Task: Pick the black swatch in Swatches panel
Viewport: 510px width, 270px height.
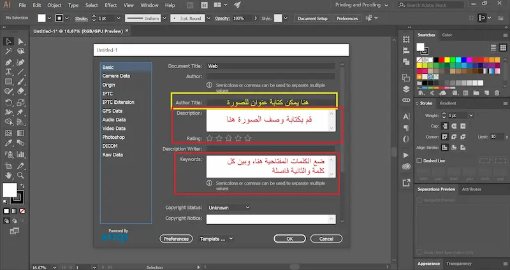Action: [x=436, y=60]
